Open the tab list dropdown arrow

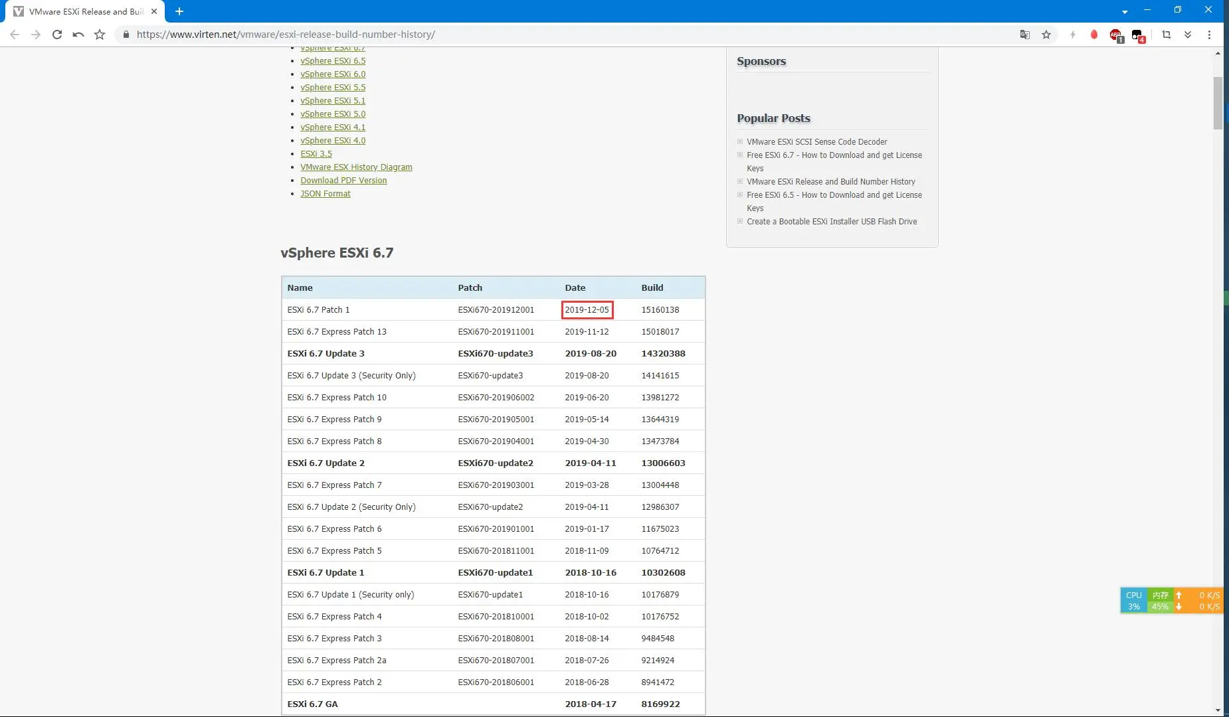tap(1124, 12)
